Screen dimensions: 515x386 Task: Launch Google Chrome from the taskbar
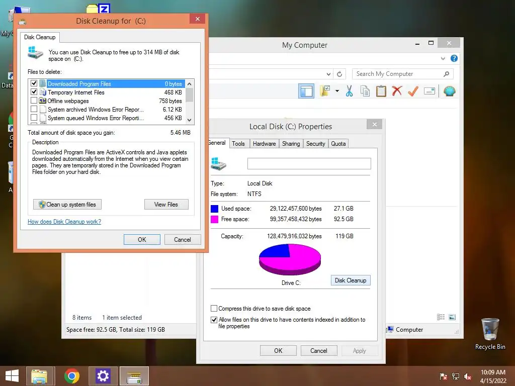pyautogui.click(x=71, y=376)
